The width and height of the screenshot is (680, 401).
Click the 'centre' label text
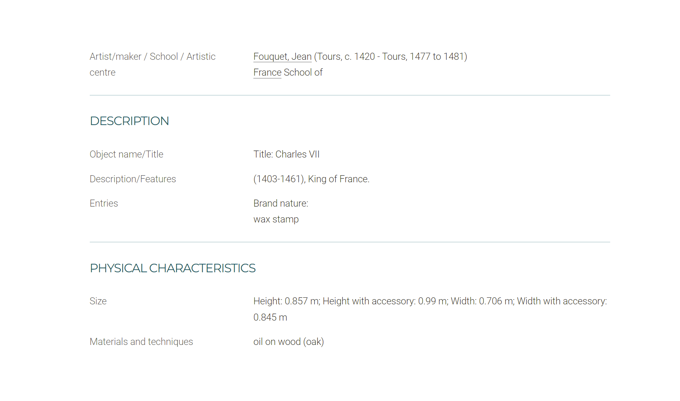click(x=102, y=72)
